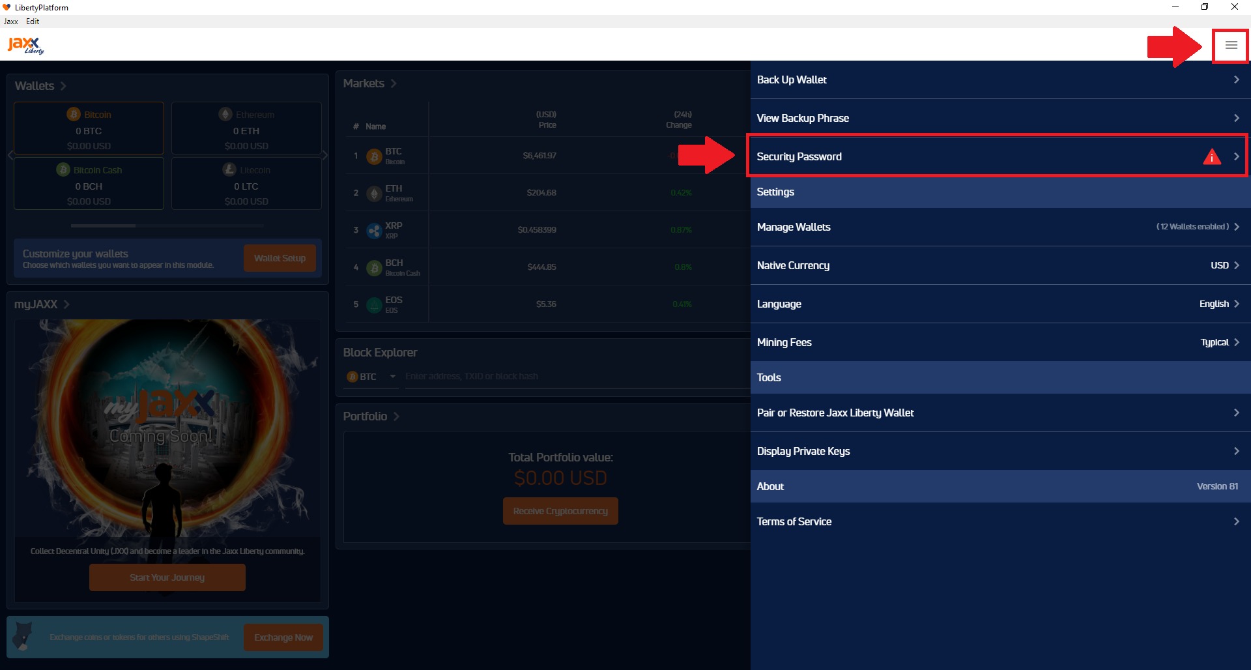Click the Ethereum wallet card icon
The width and height of the screenshot is (1251, 670).
(x=225, y=114)
